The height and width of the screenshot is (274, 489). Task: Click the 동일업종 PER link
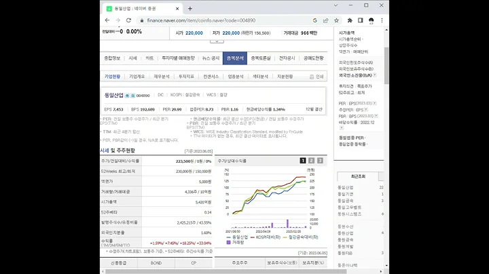352,138
